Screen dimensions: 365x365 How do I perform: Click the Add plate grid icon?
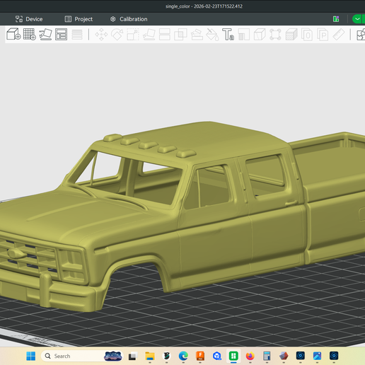point(30,35)
